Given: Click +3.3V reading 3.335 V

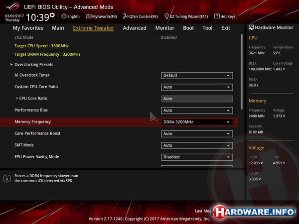Looking at the screenshot, I should [255, 179].
